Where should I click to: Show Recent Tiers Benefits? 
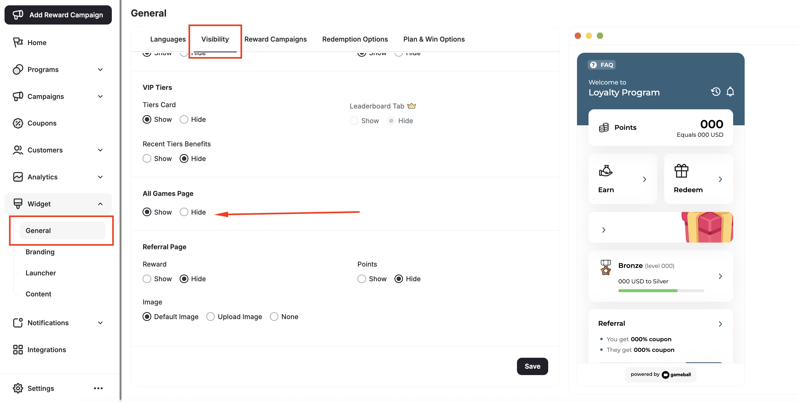147,158
